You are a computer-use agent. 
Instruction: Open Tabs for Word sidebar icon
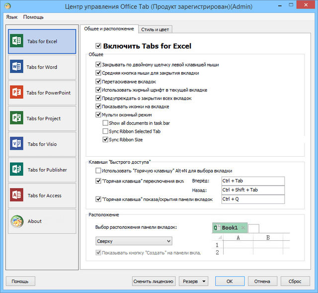[x=17, y=67]
